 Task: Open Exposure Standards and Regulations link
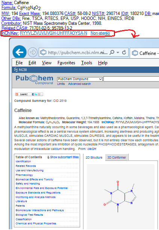pyautogui.click(x=38, y=192)
